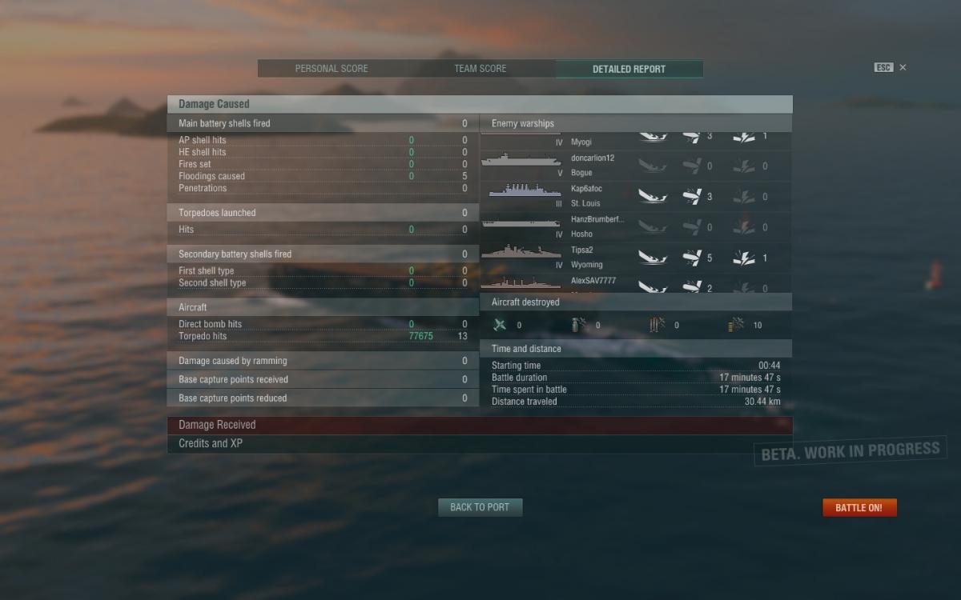Close the report with the X next to ESC

pyautogui.click(x=903, y=68)
